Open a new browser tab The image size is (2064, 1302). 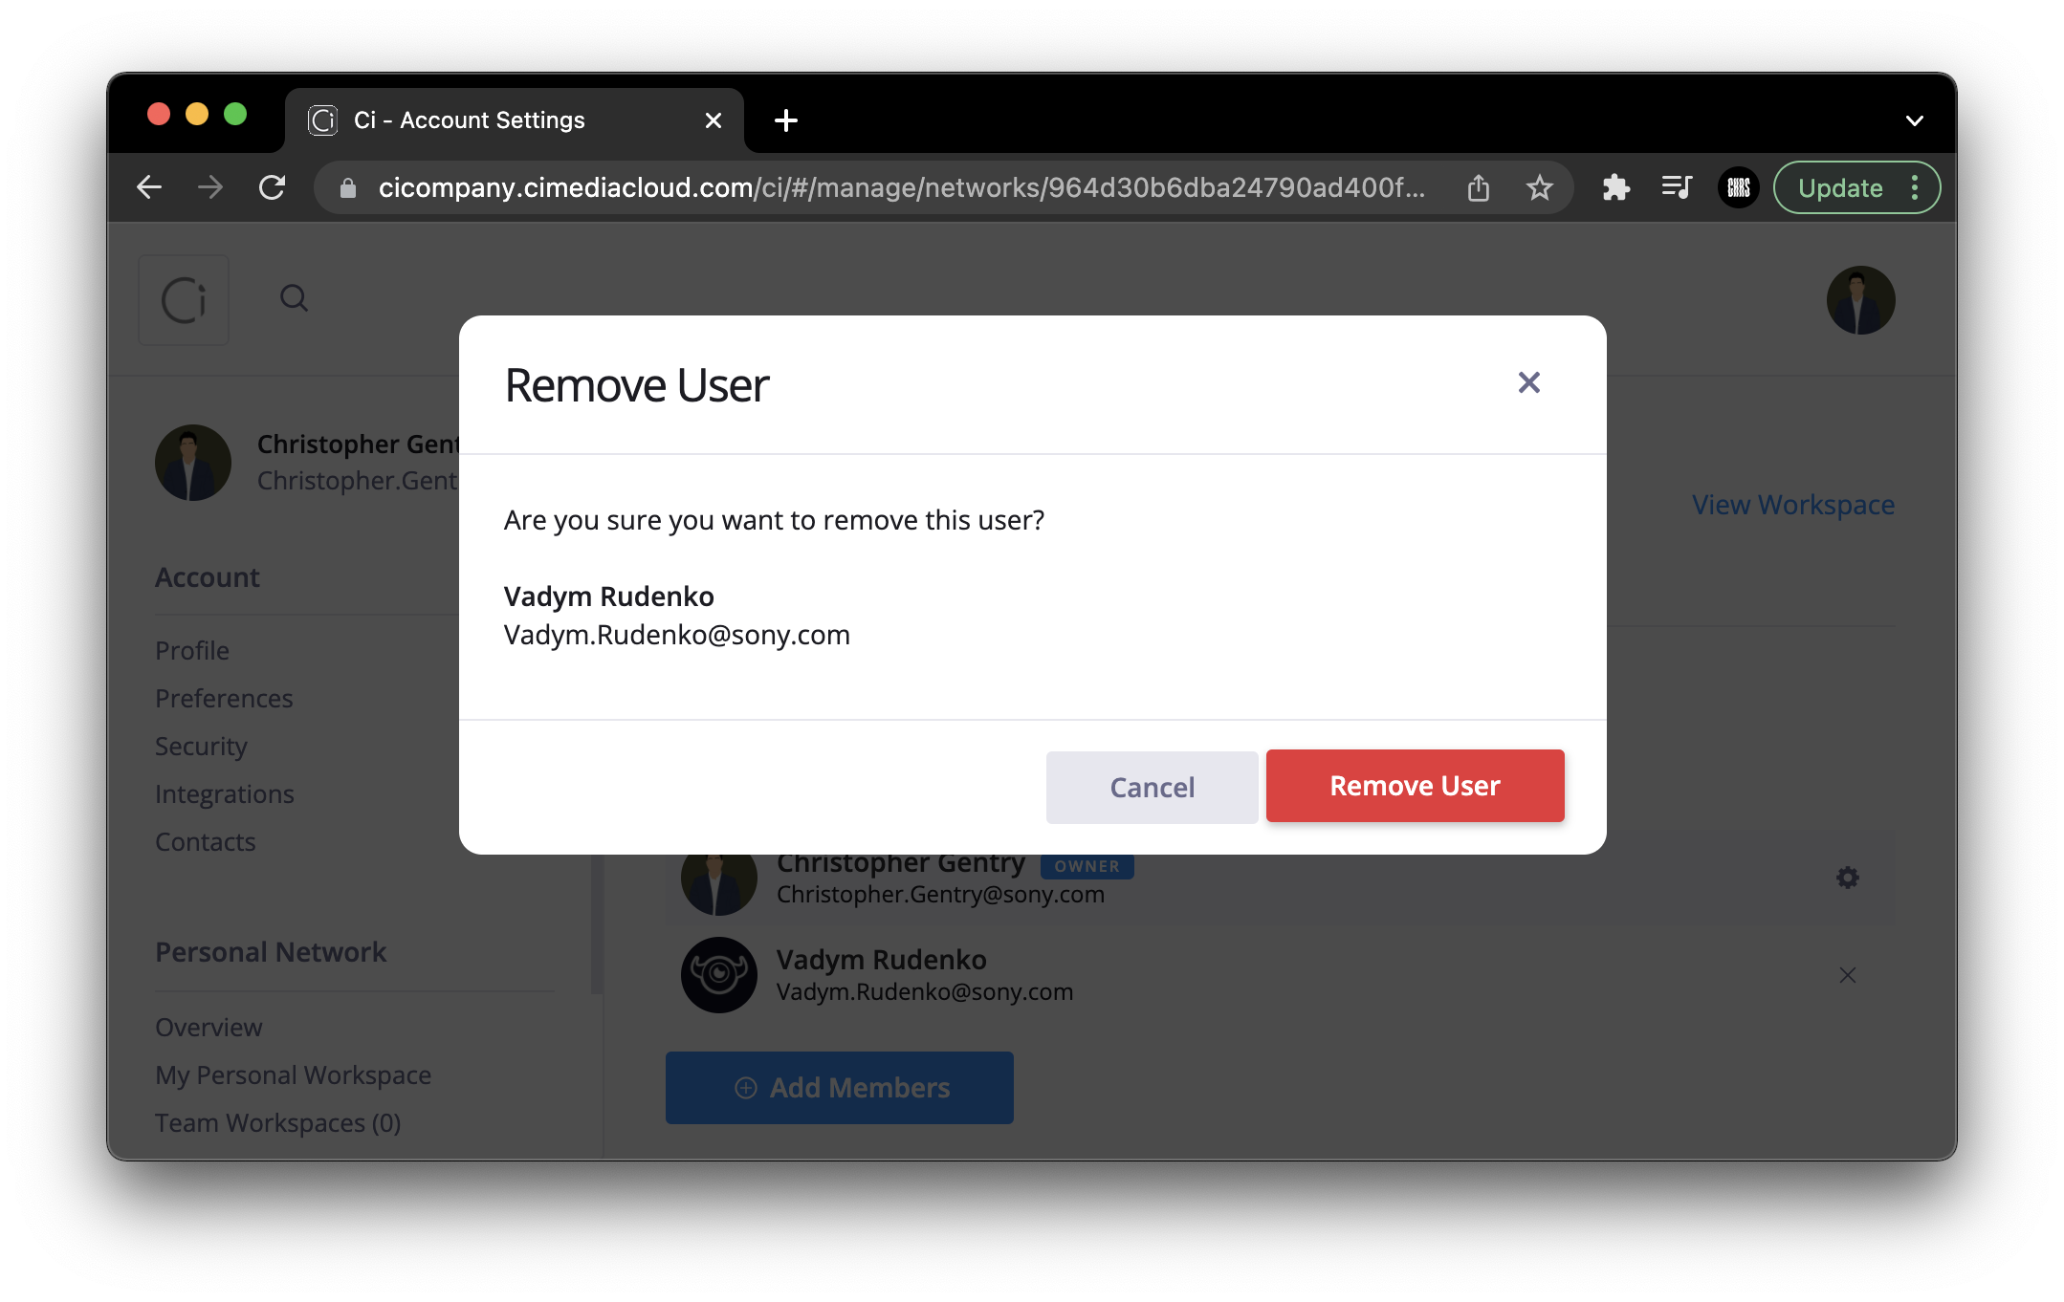786,120
